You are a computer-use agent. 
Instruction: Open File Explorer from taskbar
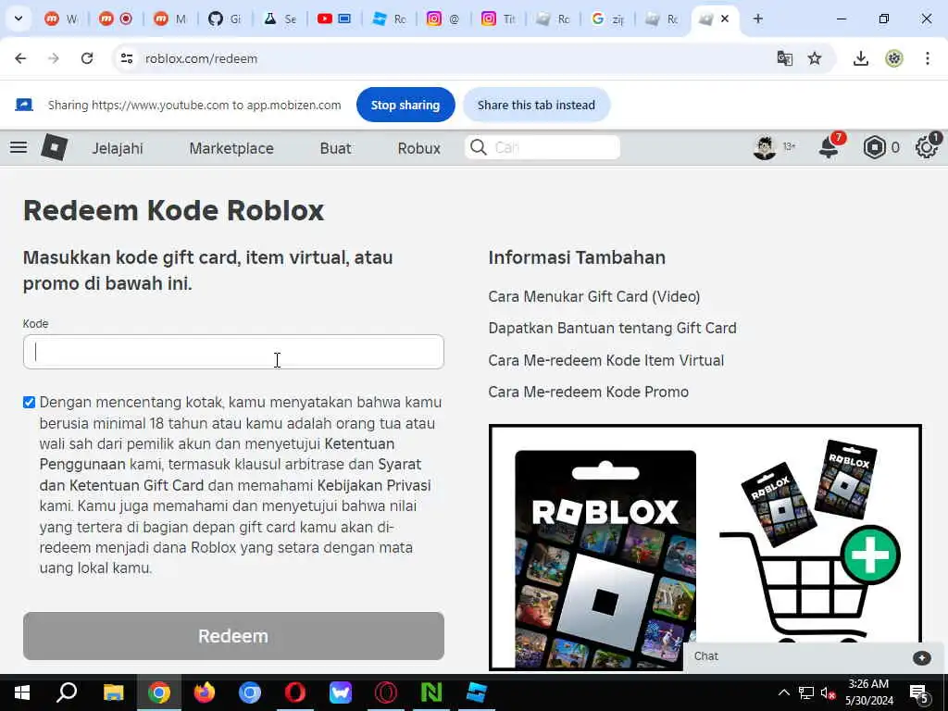[113, 692]
